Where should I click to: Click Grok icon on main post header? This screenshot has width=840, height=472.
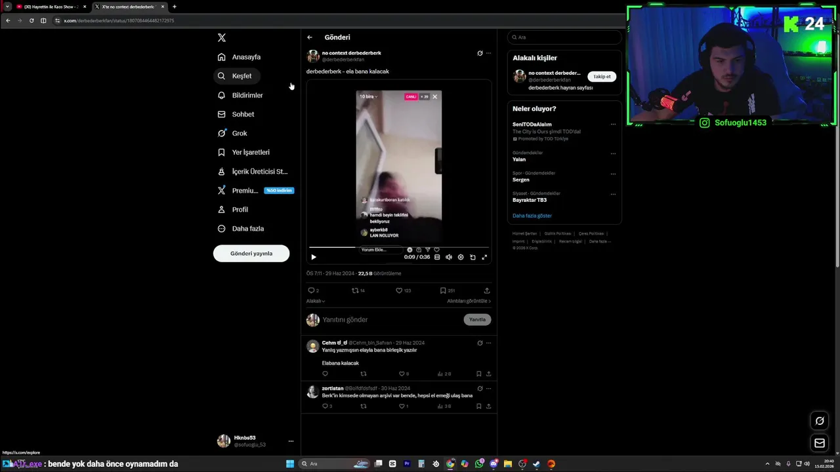coord(480,53)
